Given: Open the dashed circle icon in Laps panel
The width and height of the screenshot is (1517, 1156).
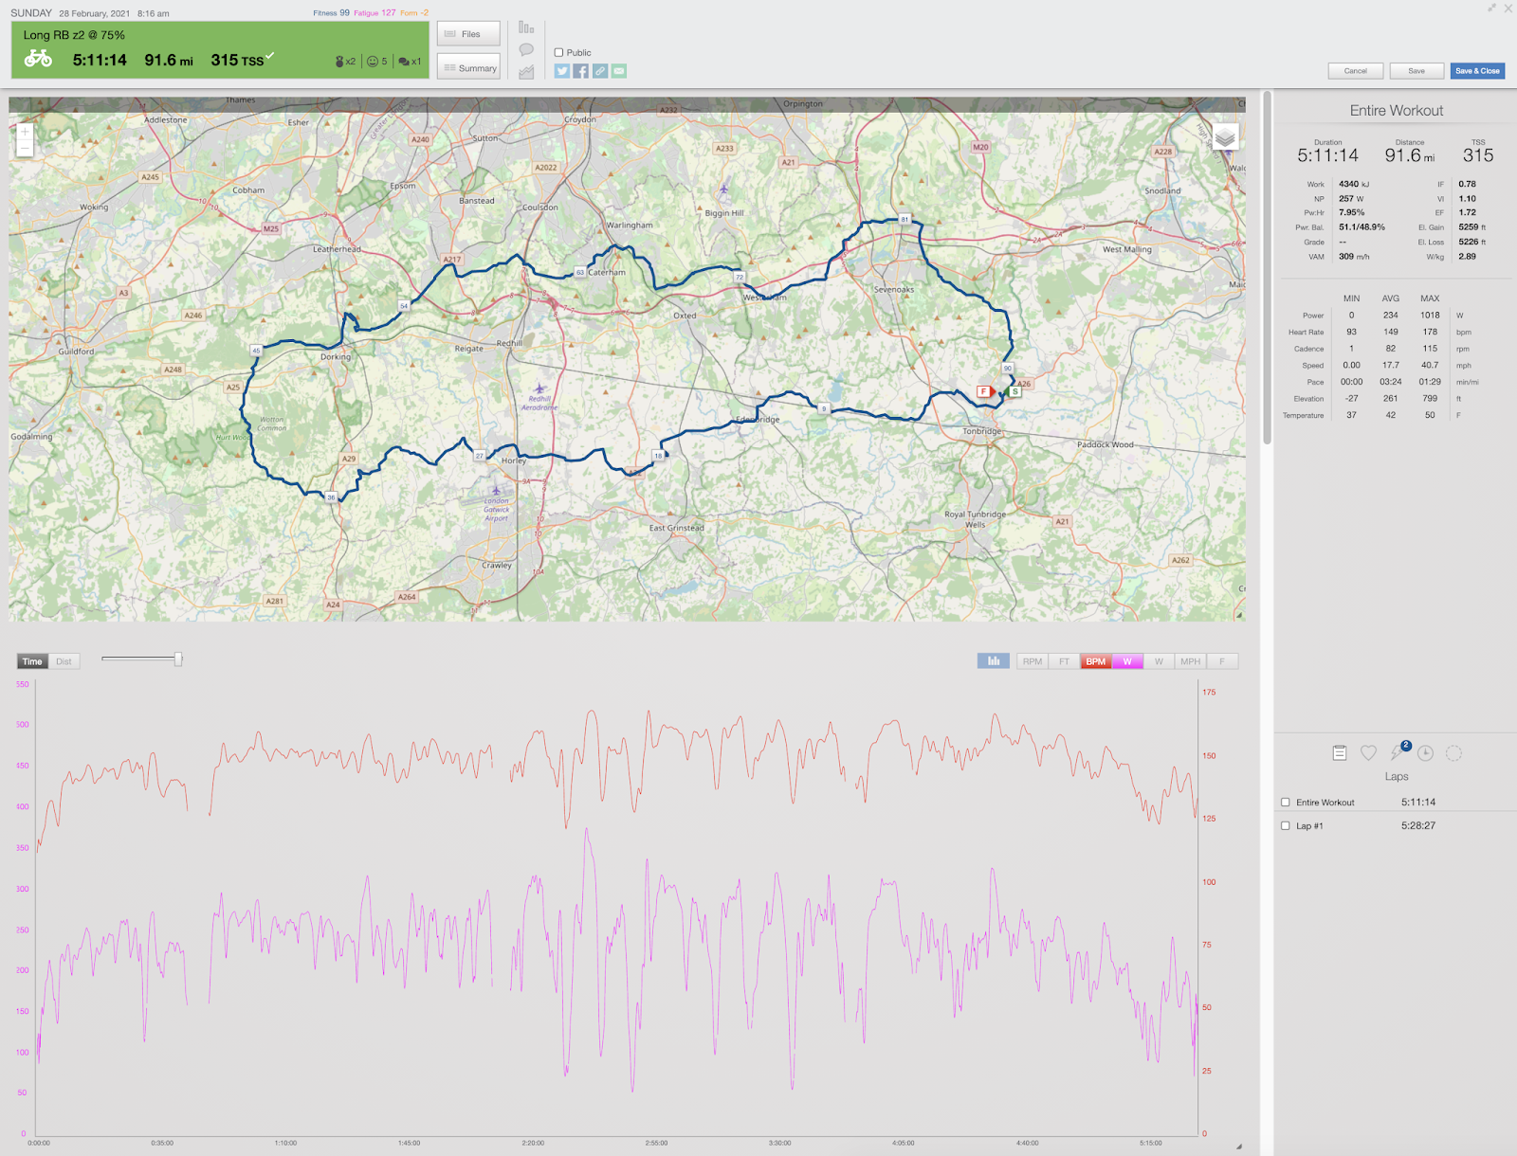Looking at the screenshot, I should coord(1453,753).
